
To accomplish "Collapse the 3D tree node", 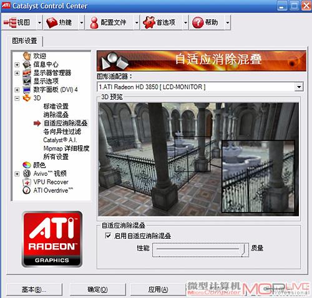I will [17, 98].
